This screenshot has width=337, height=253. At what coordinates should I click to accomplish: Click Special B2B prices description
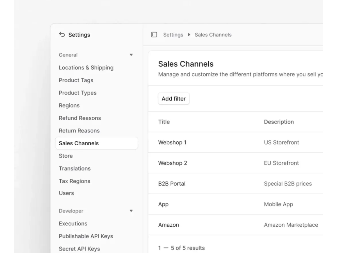(x=288, y=184)
